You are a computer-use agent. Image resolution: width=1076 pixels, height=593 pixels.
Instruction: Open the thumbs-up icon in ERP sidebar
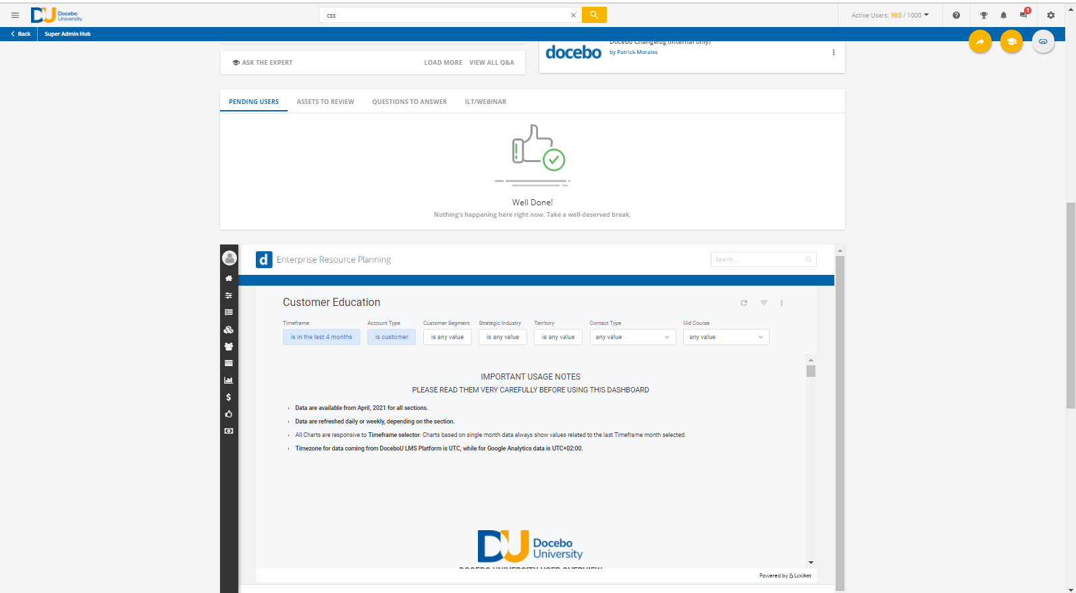(229, 414)
